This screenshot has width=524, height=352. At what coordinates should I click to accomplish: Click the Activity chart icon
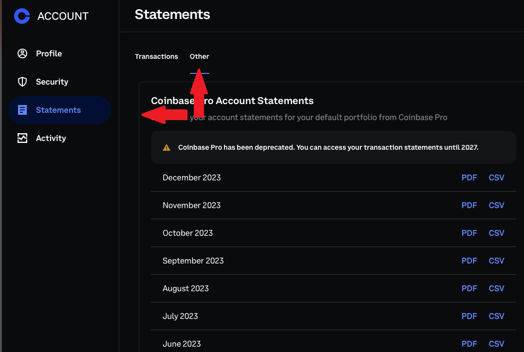[22, 138]
